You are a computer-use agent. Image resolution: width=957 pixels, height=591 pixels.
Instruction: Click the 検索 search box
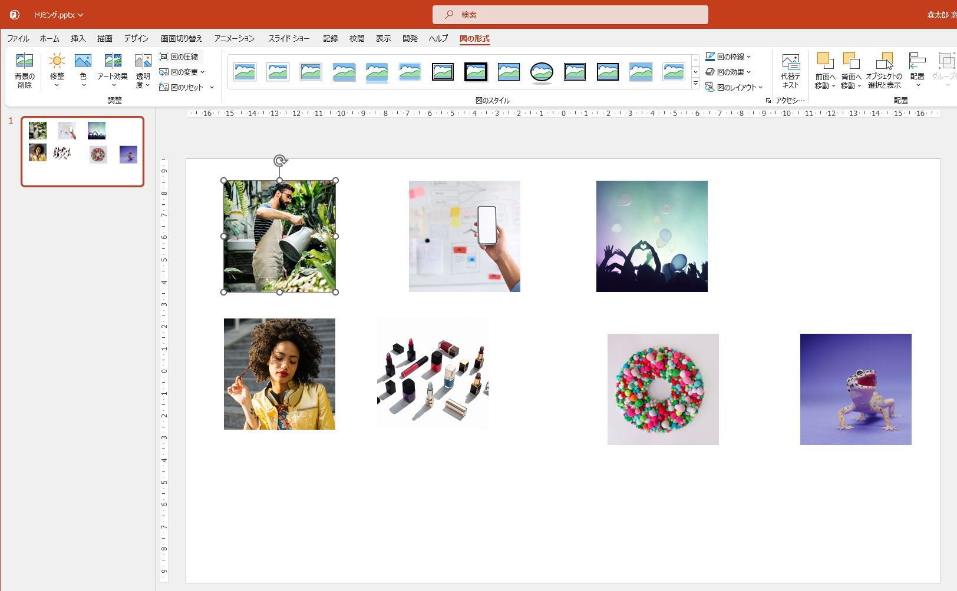(570, 15)
